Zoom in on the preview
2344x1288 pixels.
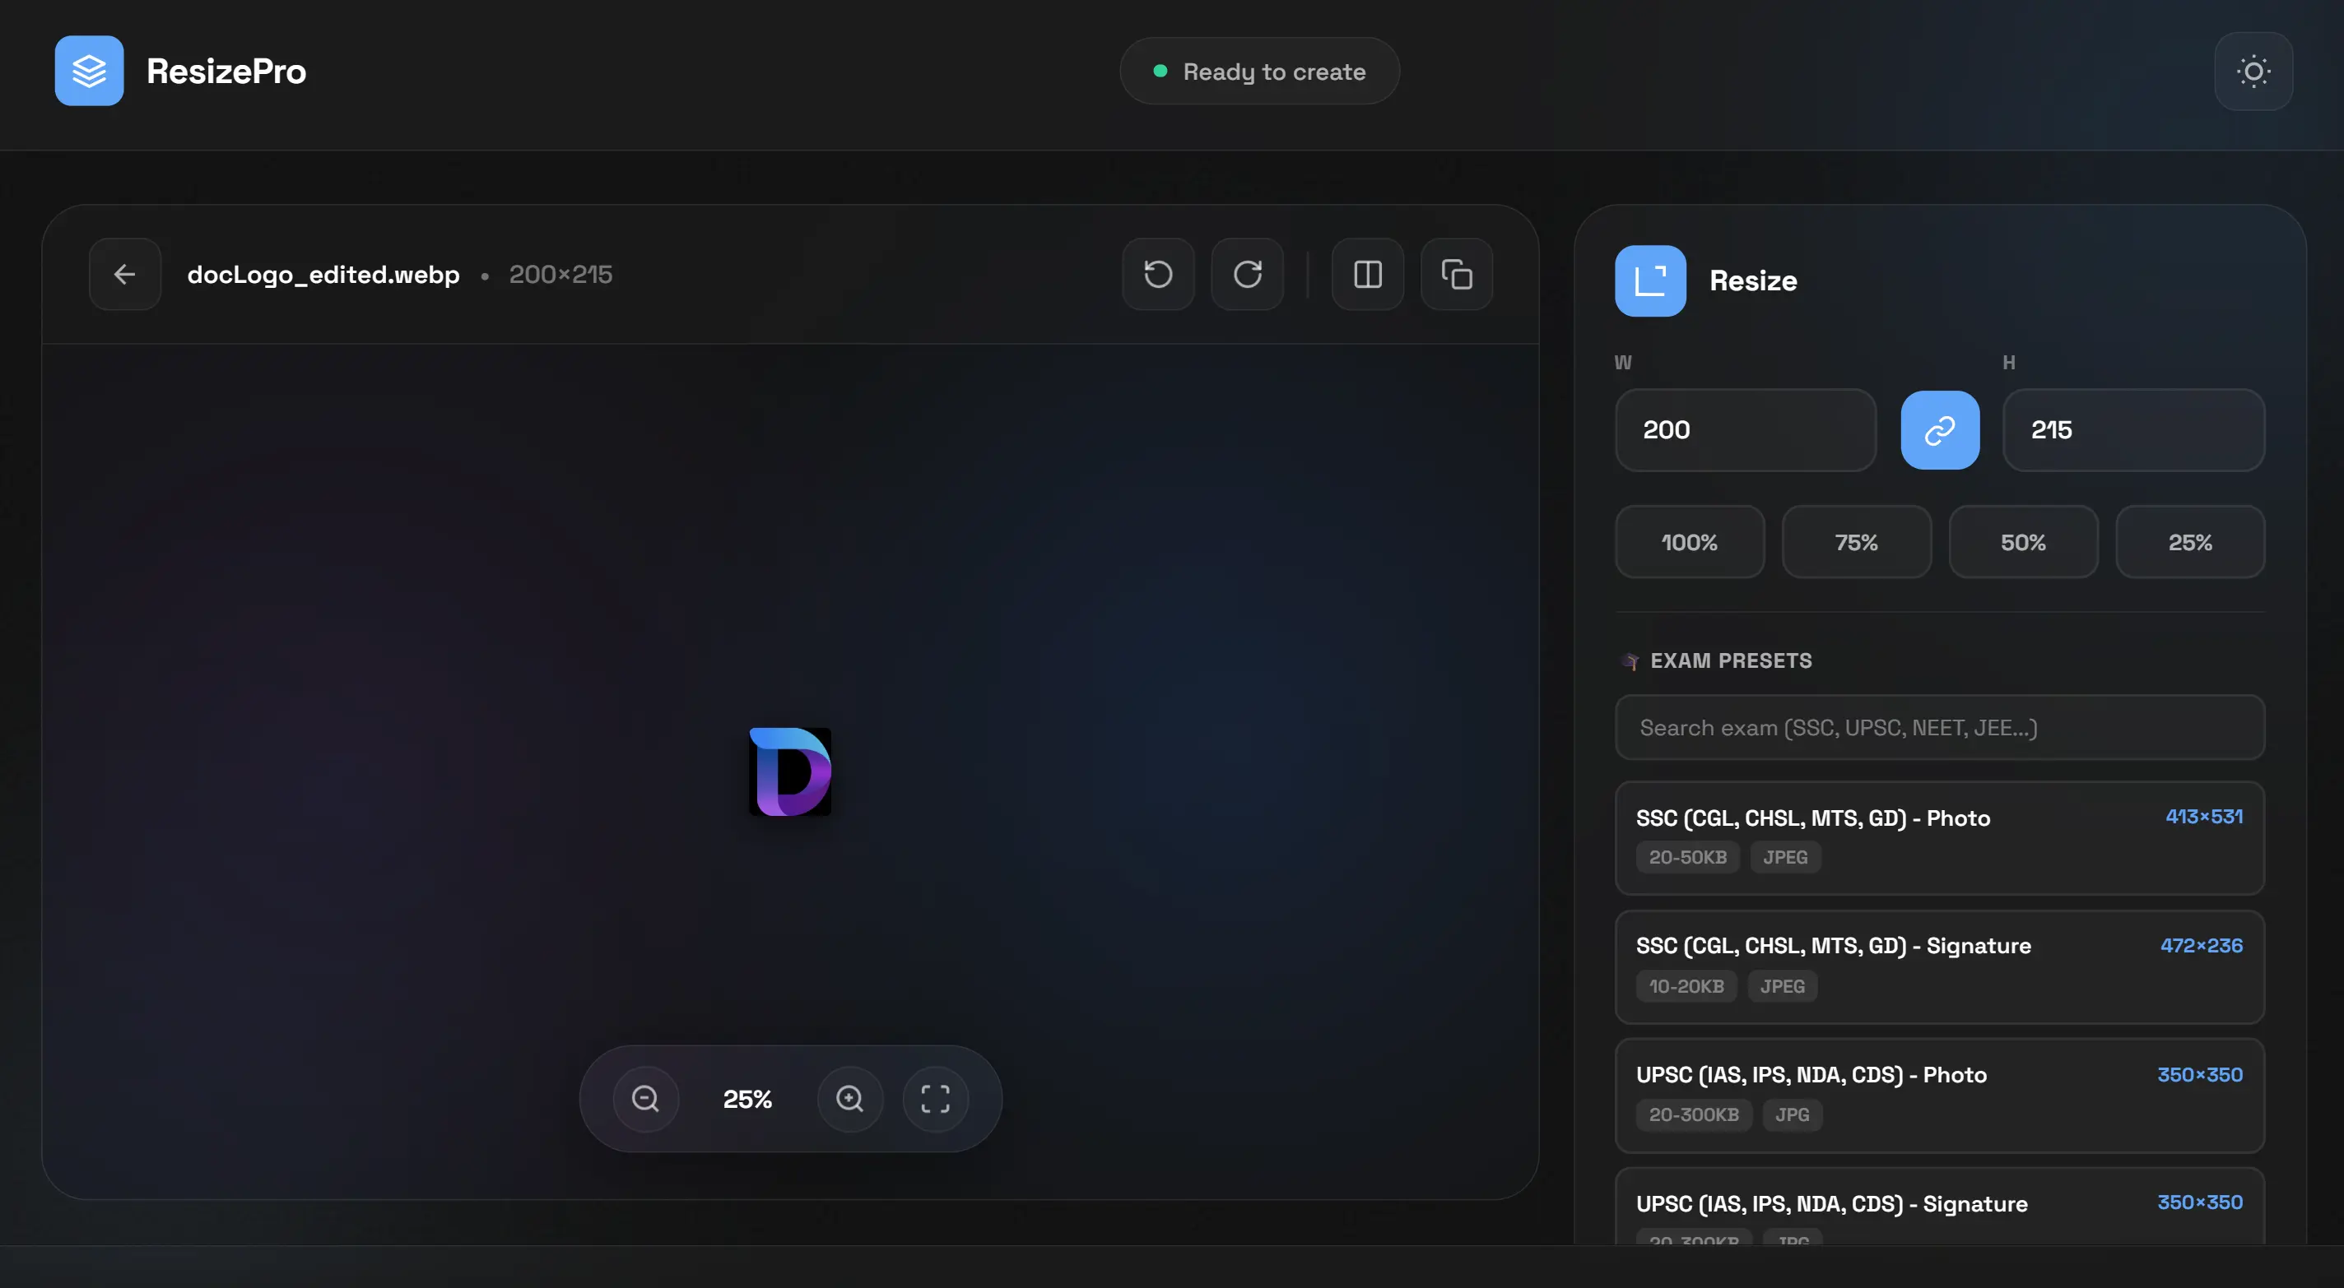[849, 1099]
